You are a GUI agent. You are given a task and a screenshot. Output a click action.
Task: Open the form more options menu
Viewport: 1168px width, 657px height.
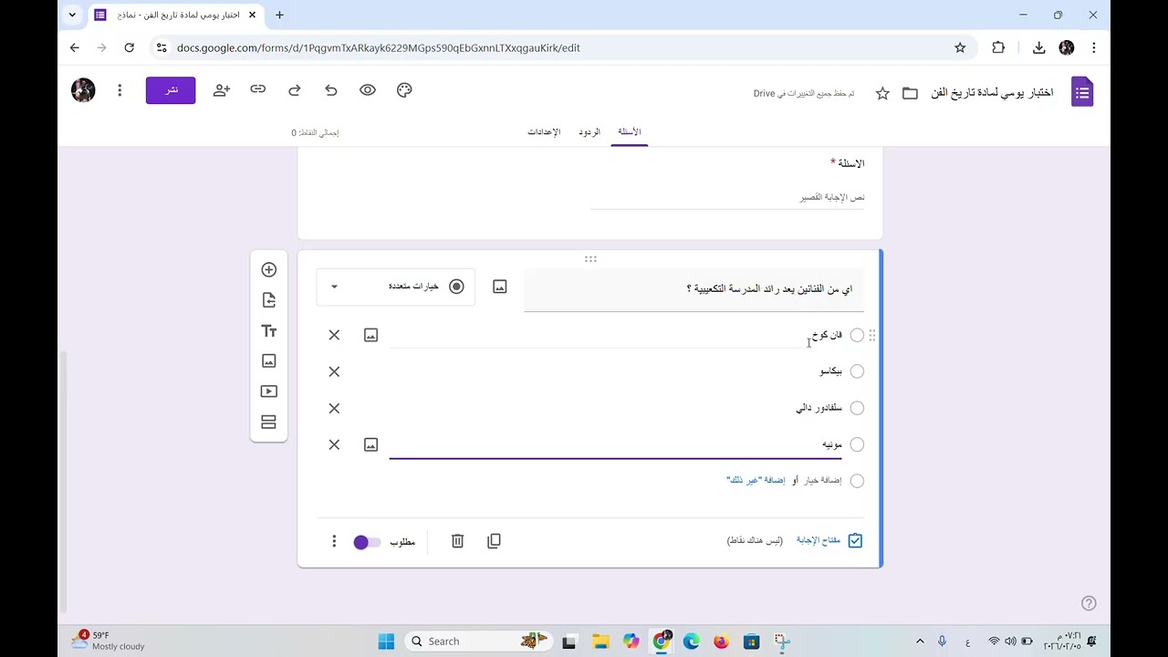[x=120, y=90]
